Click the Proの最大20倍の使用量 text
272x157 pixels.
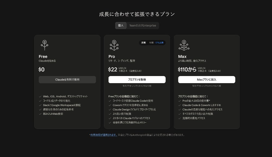click(x=196, y=101)
